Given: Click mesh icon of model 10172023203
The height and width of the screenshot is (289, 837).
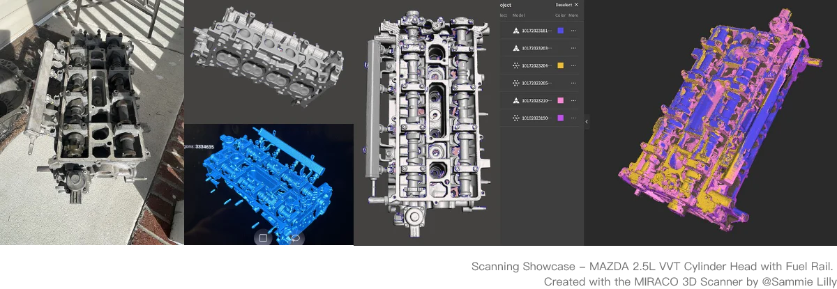Looking at the screenshot, I should [515, 48].
